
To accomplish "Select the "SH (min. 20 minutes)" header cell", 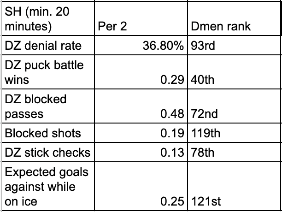I will click(x=47, y=19).
